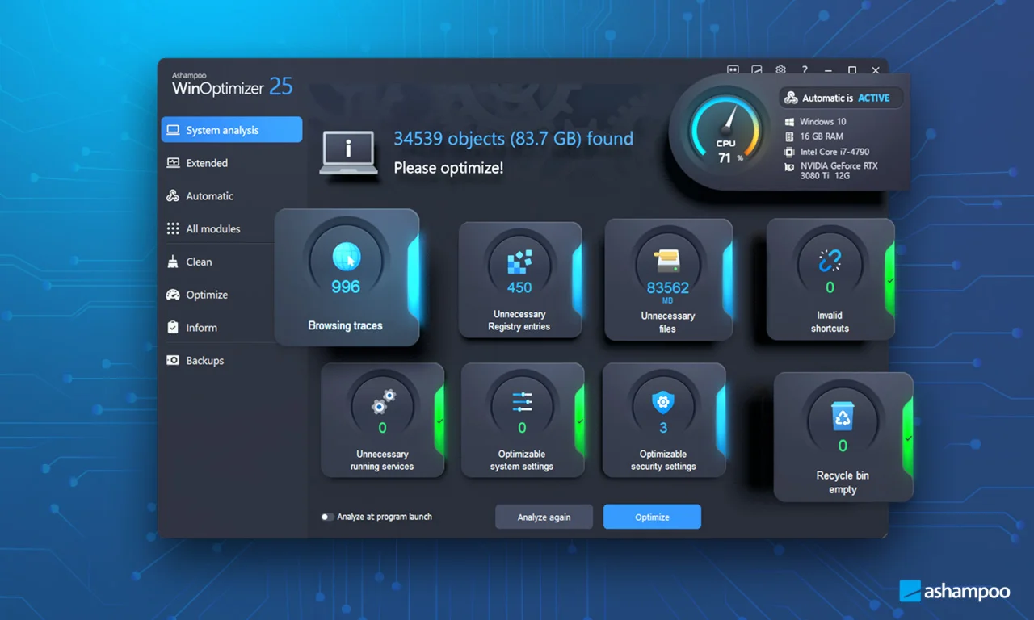Toggle Analyze at program launch switch
1034x620 pixels.
(x=327, y=517)
